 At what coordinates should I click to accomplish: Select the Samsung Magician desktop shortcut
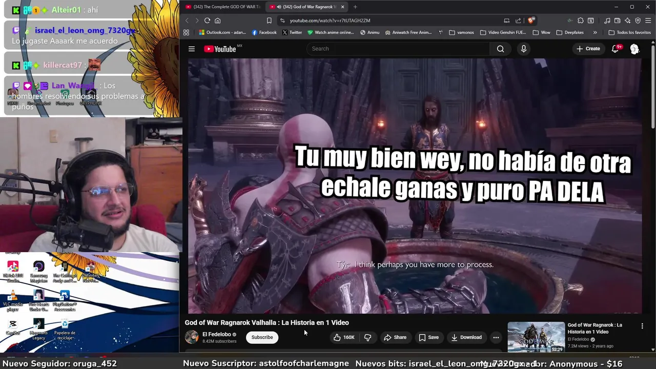click(38, 272)
